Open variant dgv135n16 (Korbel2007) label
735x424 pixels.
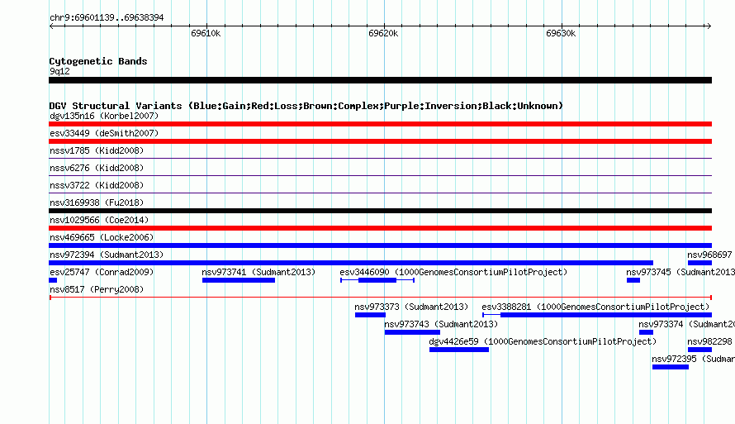click(104, 116)
